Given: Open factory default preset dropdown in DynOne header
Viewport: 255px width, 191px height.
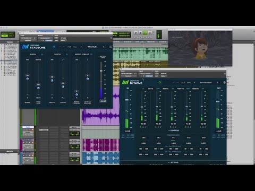Looking at the screenshot, I should (x=146, y=74).
